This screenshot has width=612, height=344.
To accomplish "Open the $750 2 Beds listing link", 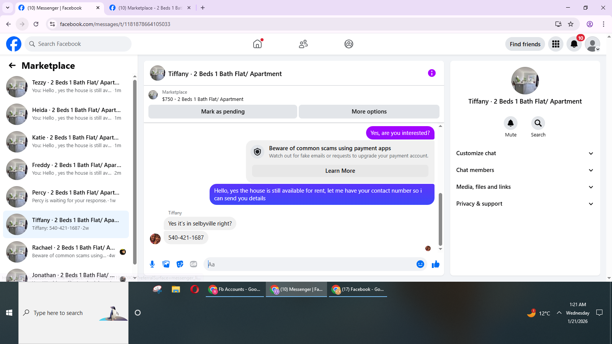I will [203, 99].
